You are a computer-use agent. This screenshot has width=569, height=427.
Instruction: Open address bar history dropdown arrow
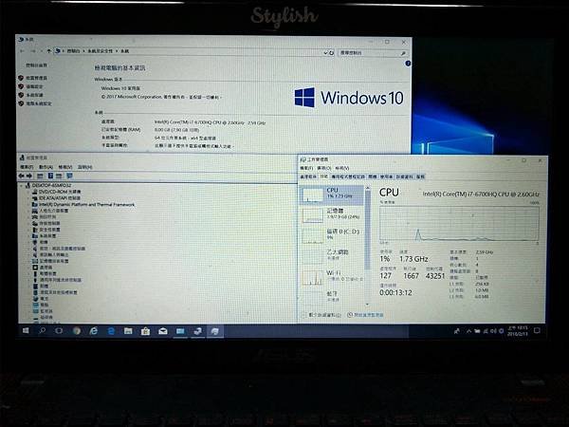click(x=325, y=53)
